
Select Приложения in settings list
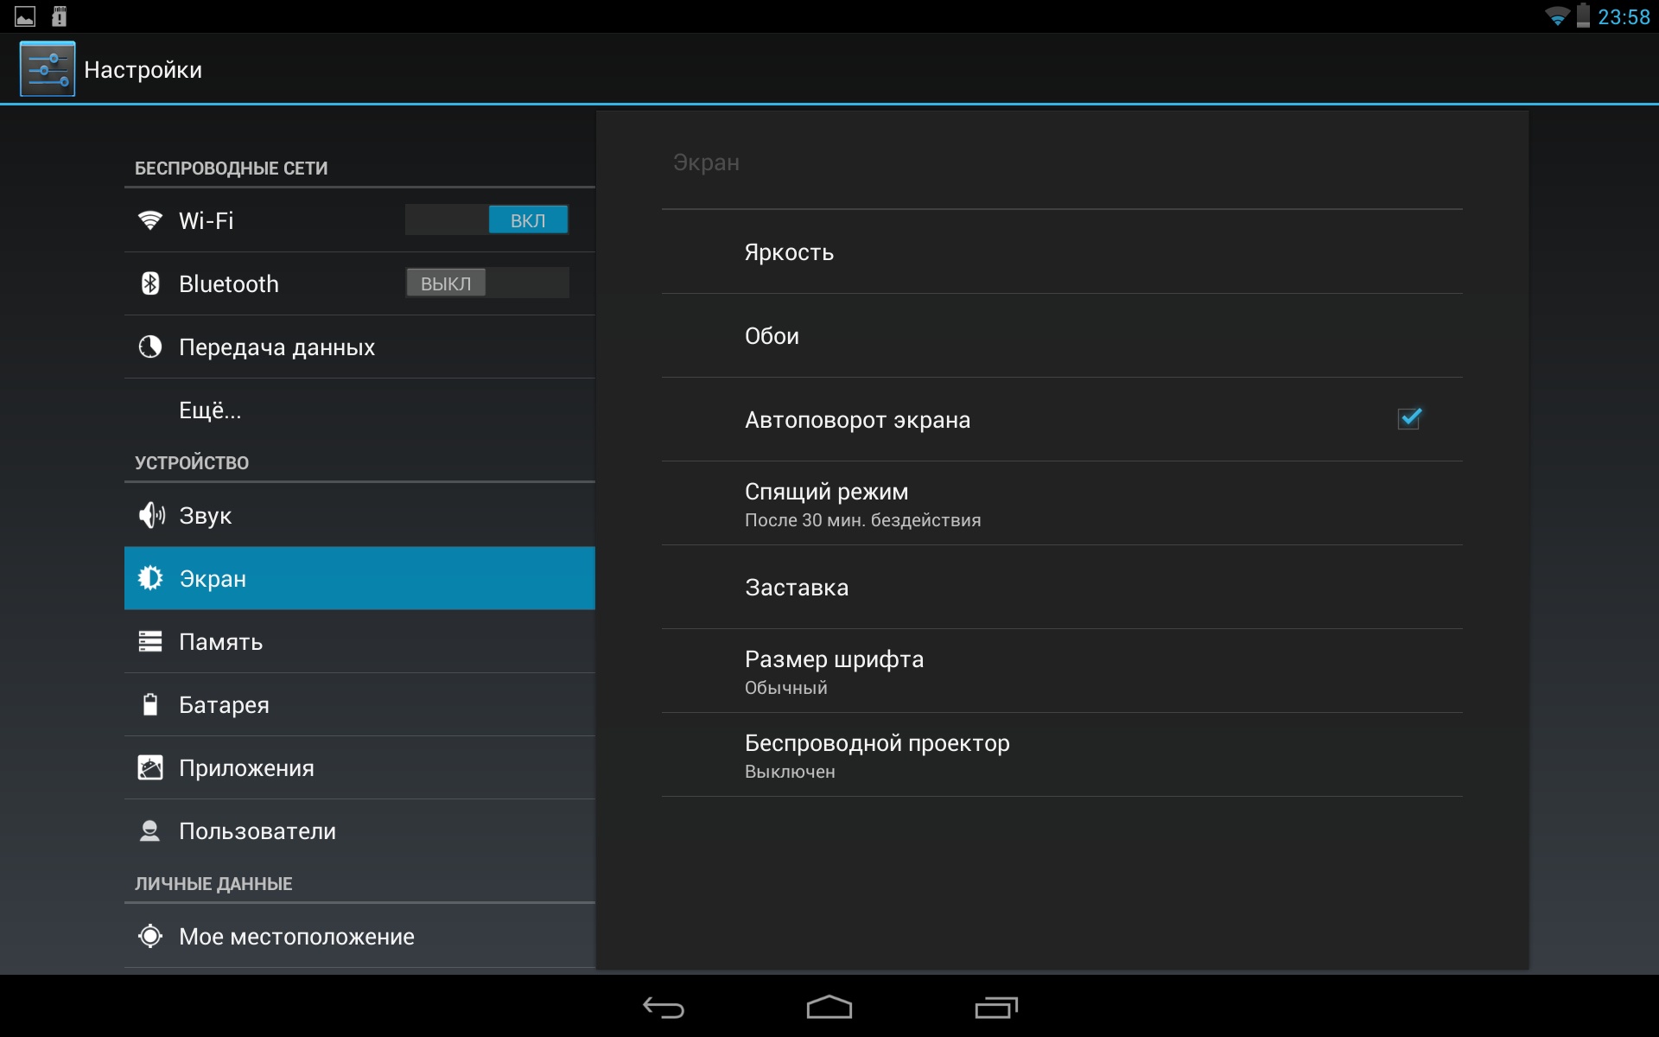[x=359, y=767]
